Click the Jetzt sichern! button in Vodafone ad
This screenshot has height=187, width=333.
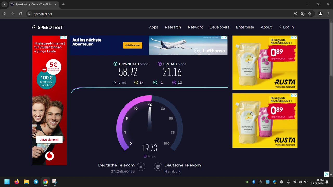[49, 139]
